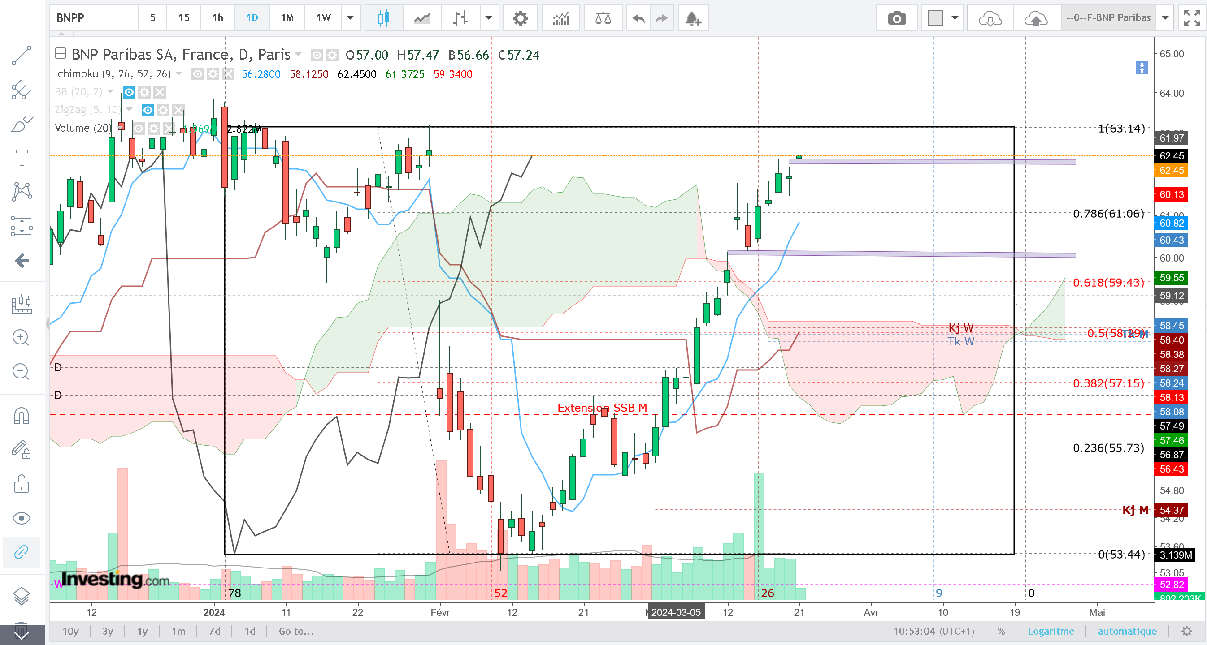Select the crosshair cursor tool
The width and height of the screenshot is (1207, 645).
coord(22,21)
